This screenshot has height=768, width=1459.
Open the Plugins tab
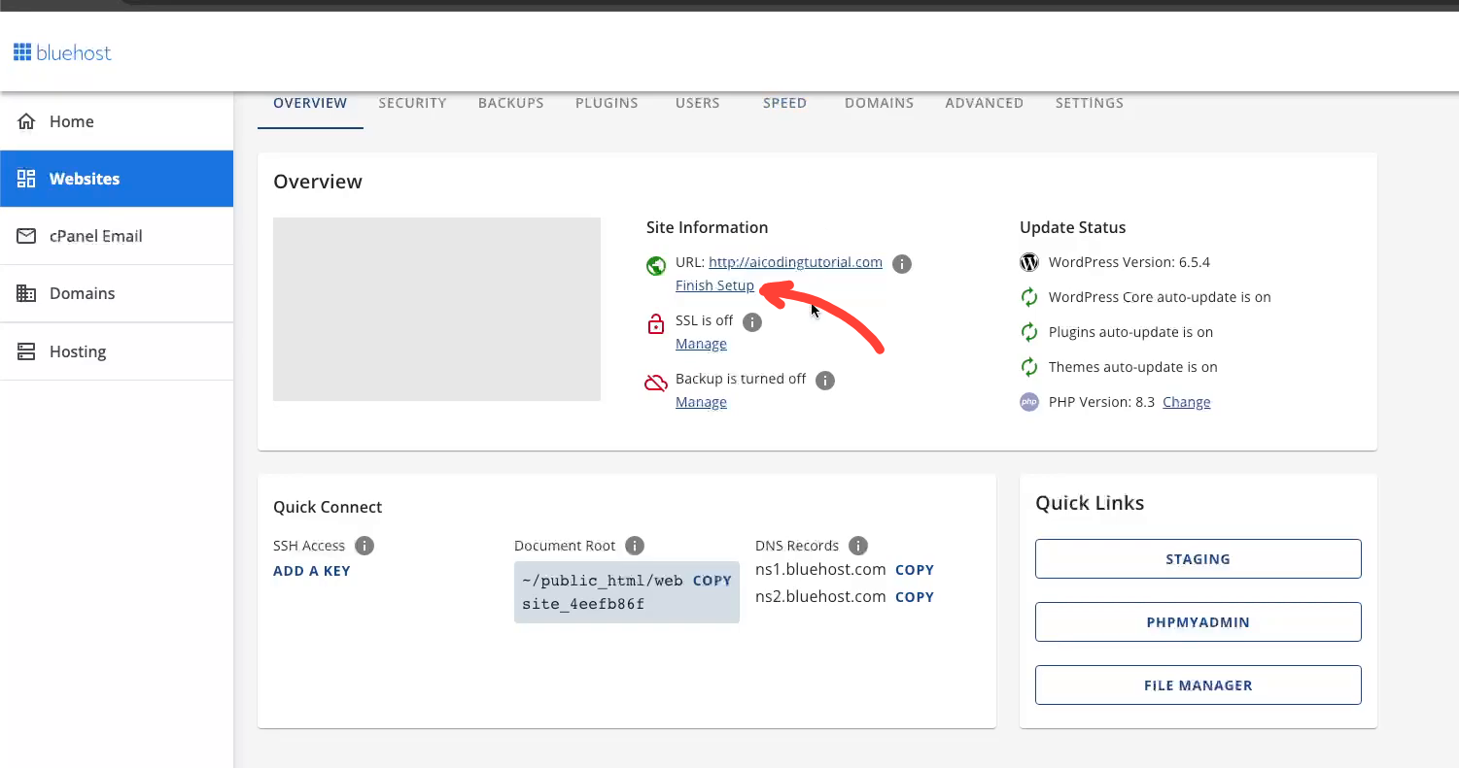tap(607, 103)
